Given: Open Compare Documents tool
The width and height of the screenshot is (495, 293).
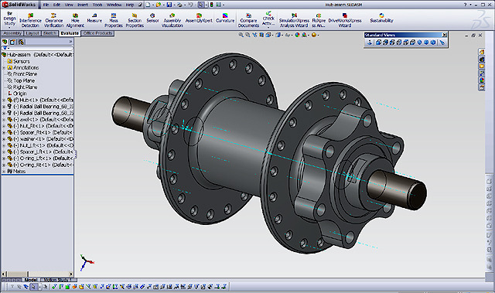Looking at the screenshot, I should tap(248, 20).
